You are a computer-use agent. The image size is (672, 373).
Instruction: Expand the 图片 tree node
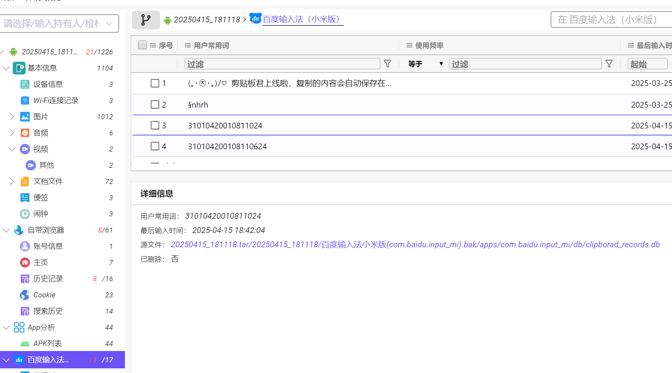click(12, 116)
